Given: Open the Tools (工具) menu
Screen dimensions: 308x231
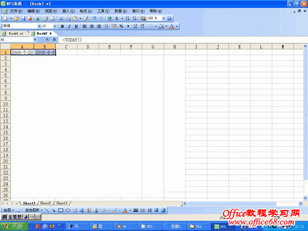Looking at the screenshot, I should pos(103,11).
